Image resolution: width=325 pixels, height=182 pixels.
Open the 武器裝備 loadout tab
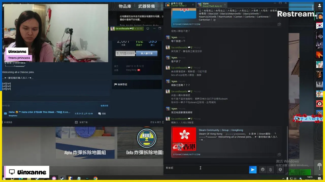click(147, 6)
